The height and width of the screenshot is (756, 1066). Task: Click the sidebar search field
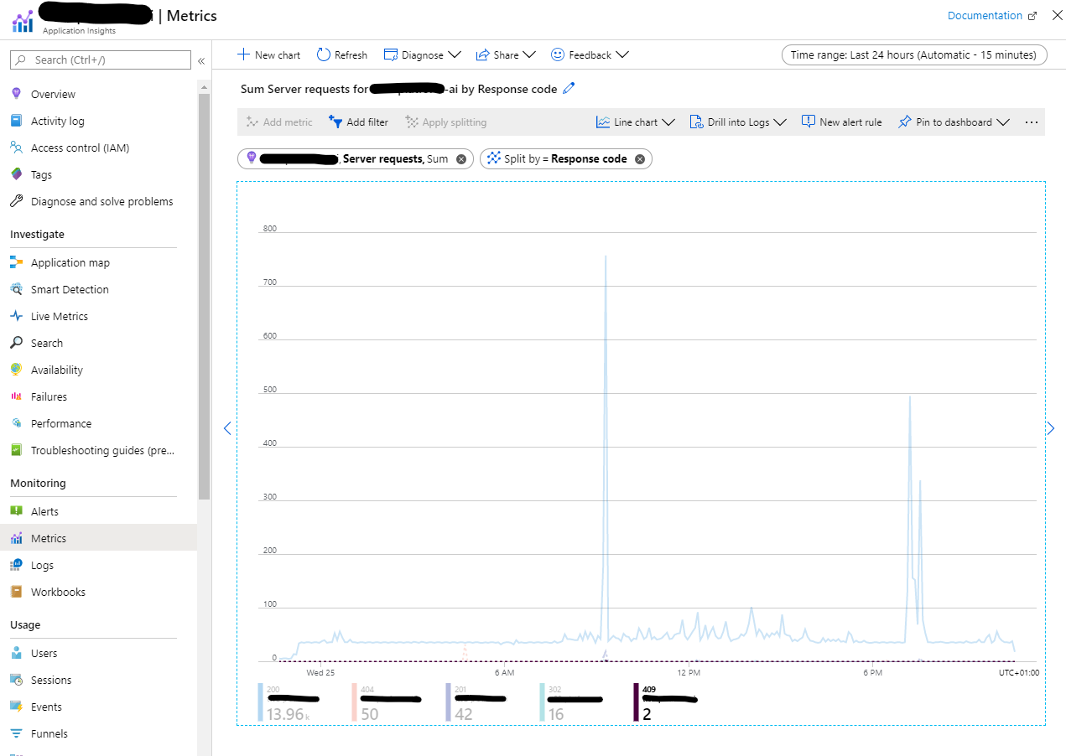pyautogui.click(x=101, y=60)
